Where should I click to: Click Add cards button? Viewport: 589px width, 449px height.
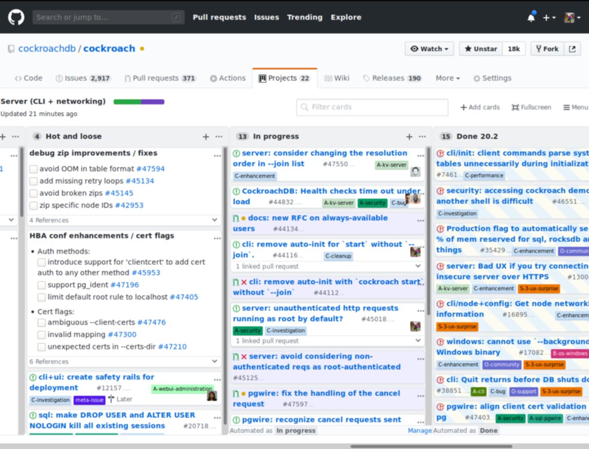click(x=480, y=107)
